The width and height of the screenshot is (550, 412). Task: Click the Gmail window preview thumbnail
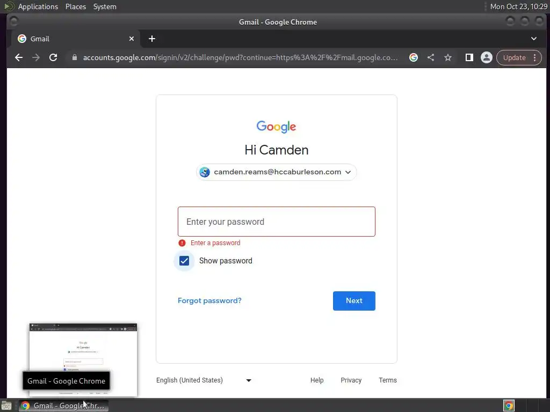(x=83, y=360)
